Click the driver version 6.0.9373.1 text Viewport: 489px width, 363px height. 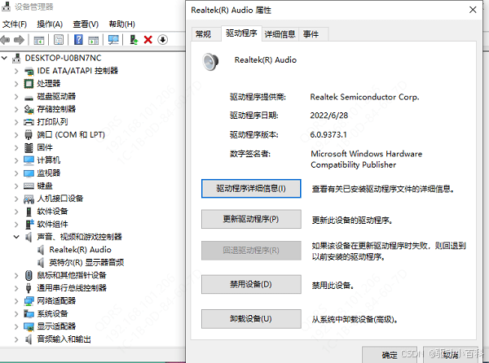point(328,135)
